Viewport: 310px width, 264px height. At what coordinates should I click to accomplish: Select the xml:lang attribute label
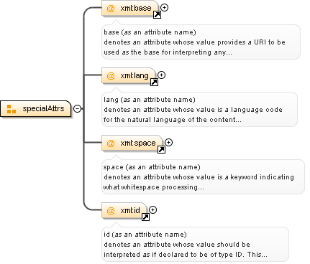[x=135, y=75]
